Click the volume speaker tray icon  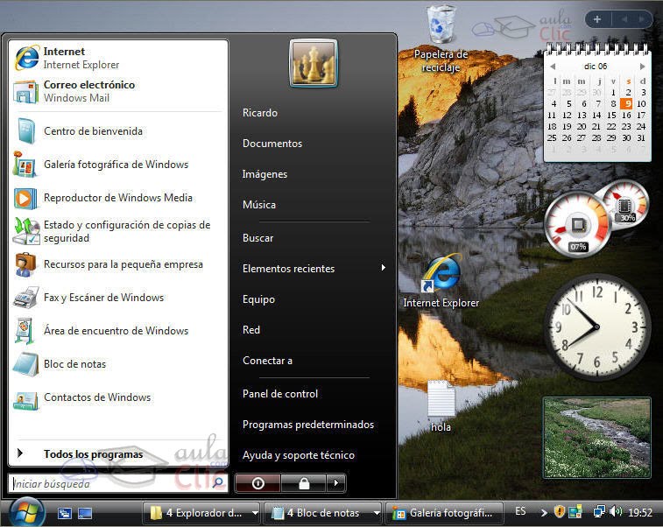[x=616, y=512]
